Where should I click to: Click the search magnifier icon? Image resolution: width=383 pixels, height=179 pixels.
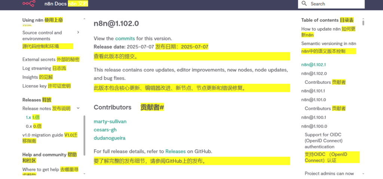coord(304,3)
